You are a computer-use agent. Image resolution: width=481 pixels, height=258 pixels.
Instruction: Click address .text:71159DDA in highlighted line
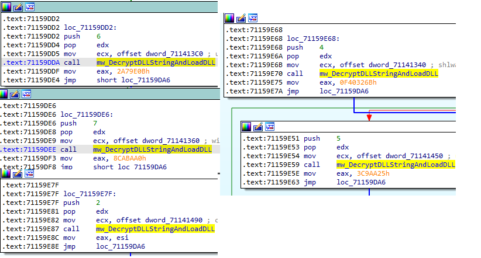[31, 62]
